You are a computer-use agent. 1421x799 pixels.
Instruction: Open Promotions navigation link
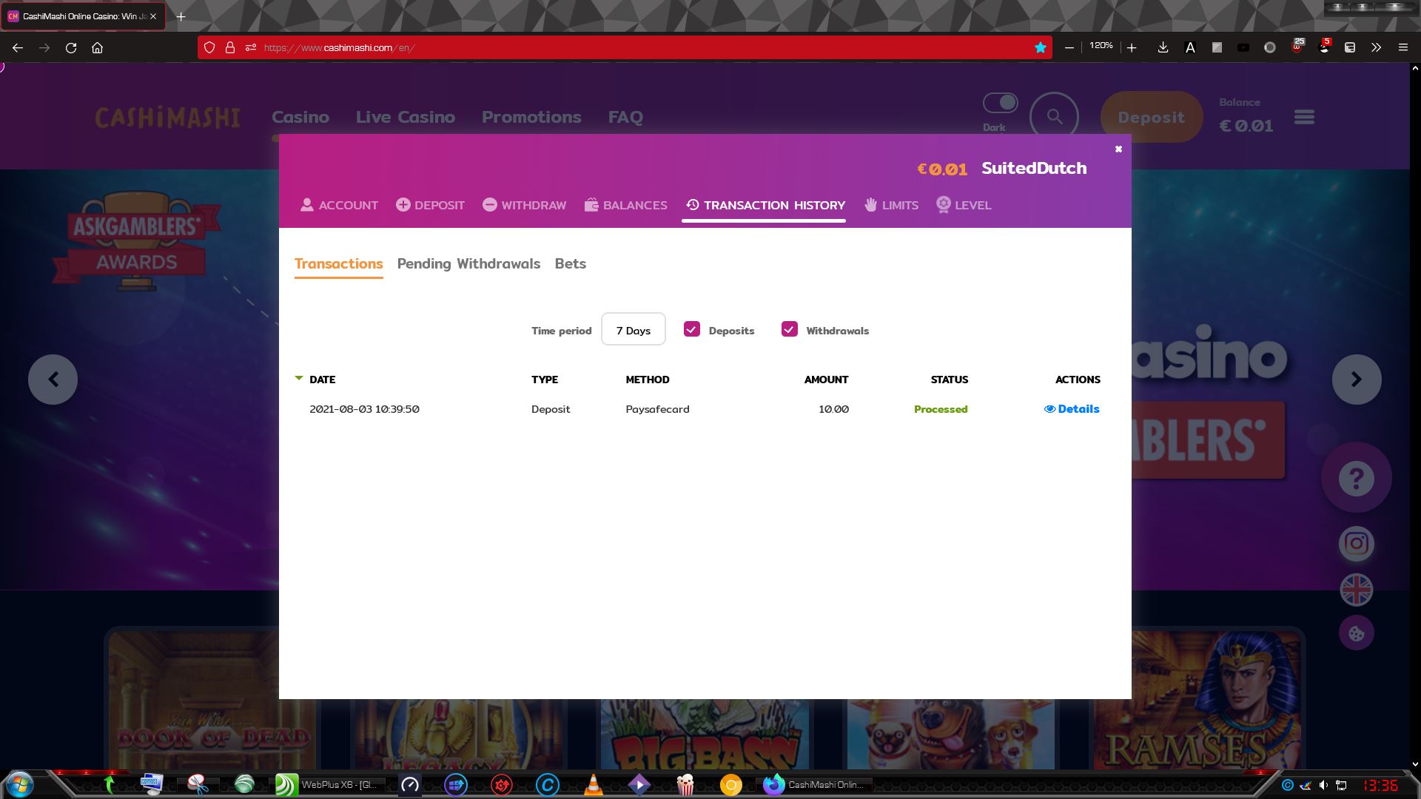click(531, 117)
